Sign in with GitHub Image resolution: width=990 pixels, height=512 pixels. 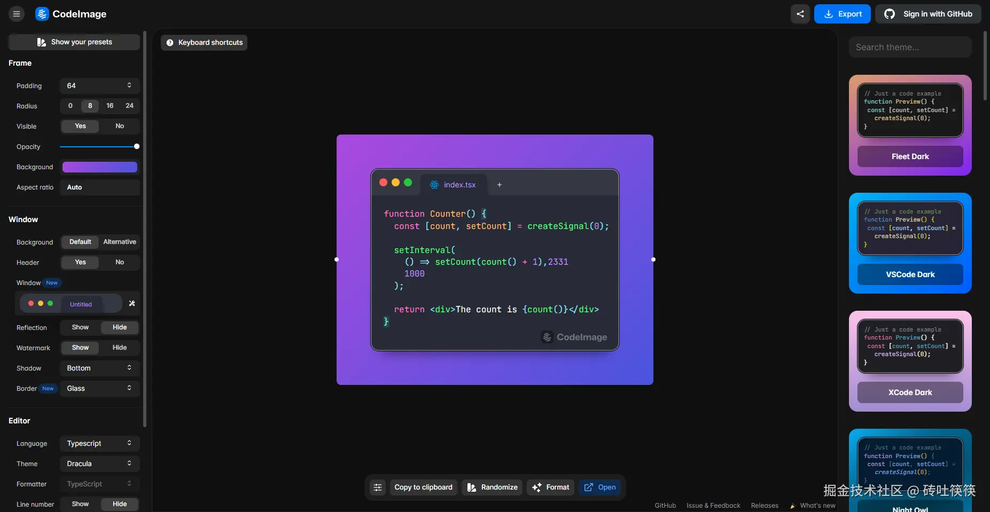point(928,14)
